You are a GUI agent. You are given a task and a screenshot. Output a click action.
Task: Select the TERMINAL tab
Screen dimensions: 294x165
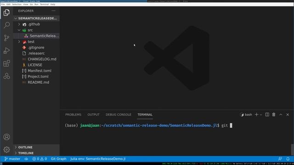[x=145, y=115]
